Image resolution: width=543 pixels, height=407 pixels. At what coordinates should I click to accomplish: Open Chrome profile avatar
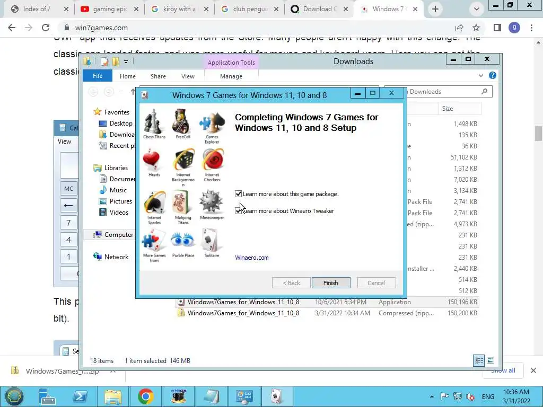(x=514, y=28)
